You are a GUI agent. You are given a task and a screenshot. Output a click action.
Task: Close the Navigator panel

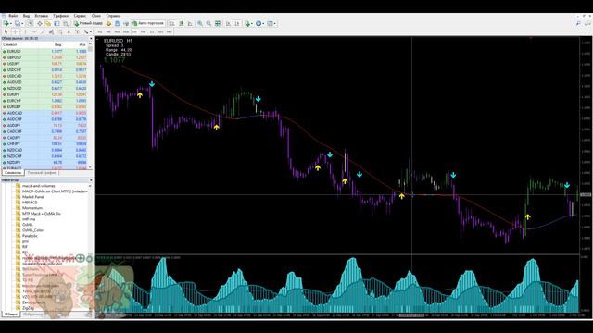[91, 180]
